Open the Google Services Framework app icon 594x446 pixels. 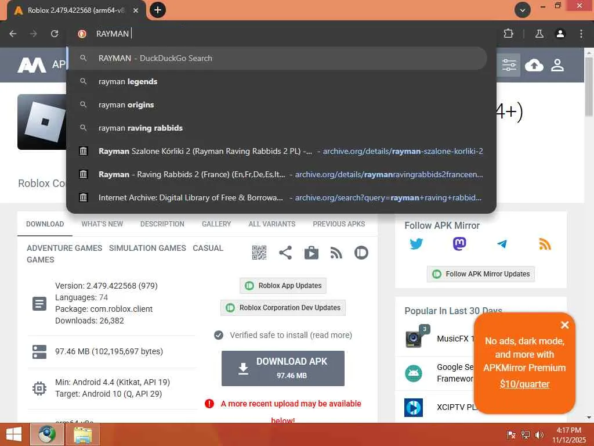413,373
